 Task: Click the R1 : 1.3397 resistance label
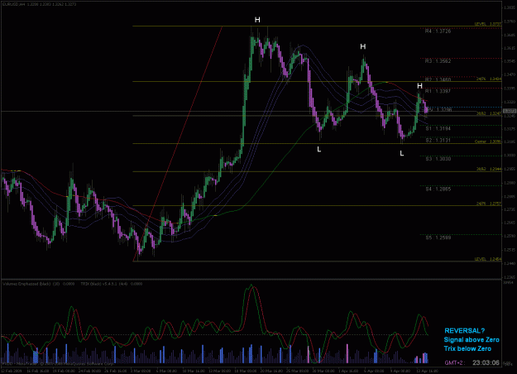438,91
